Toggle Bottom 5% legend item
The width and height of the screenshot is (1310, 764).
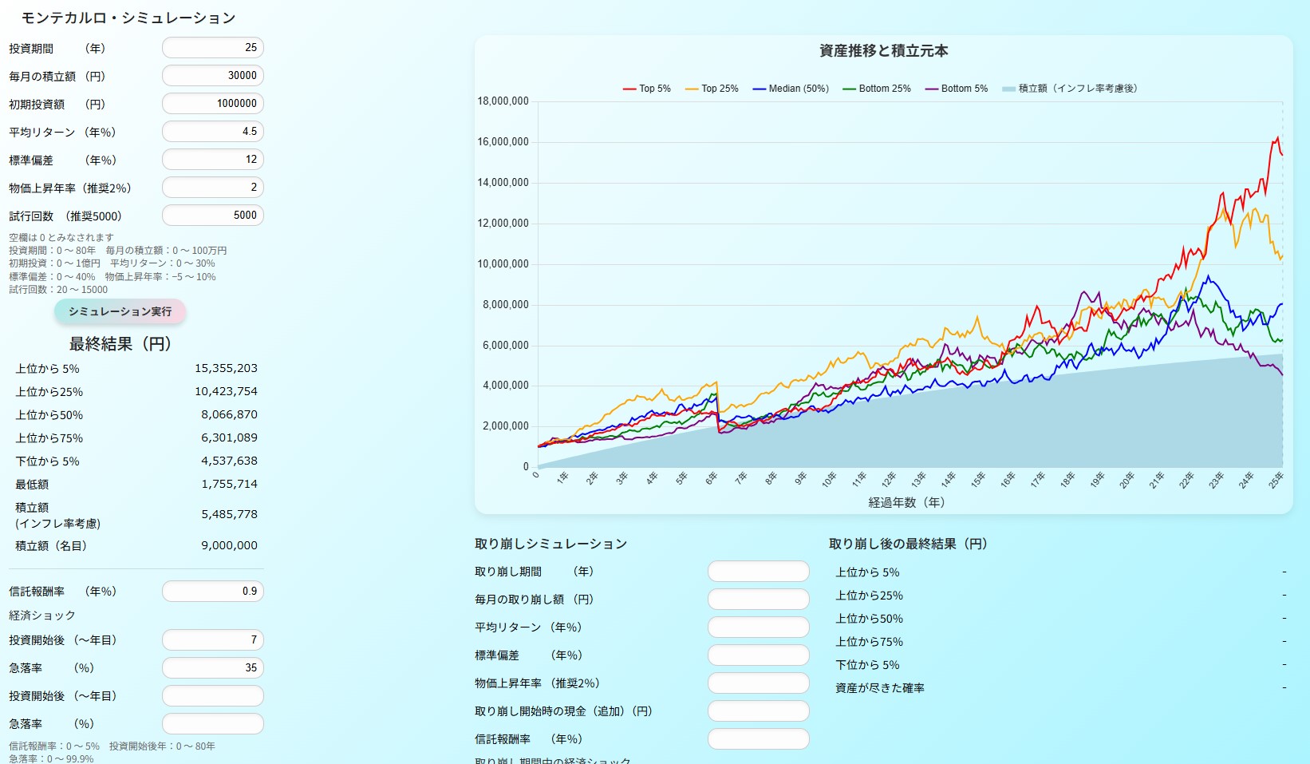956,89
